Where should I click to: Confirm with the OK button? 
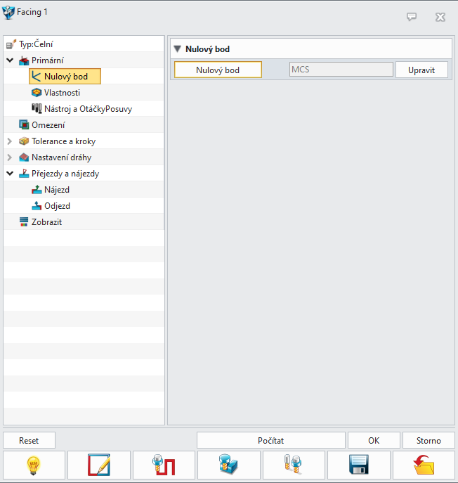coord(374,441)
